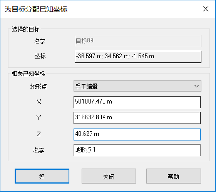Click the 名字 field containing 地形点 1
The width and height of the screenshot is (217, 193).
(137, 150)
